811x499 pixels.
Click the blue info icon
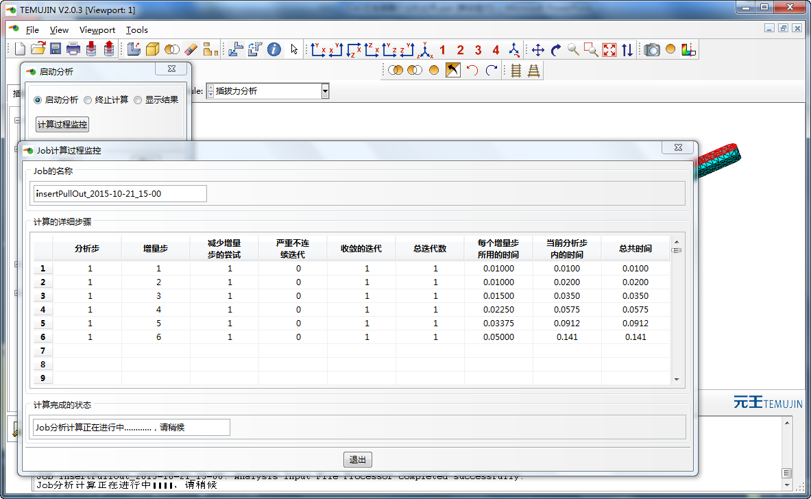[274, 49]
